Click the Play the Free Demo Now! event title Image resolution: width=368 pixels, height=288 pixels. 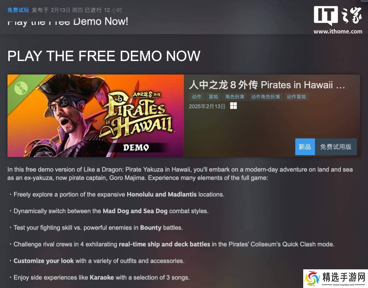click(x=68, y=22)
